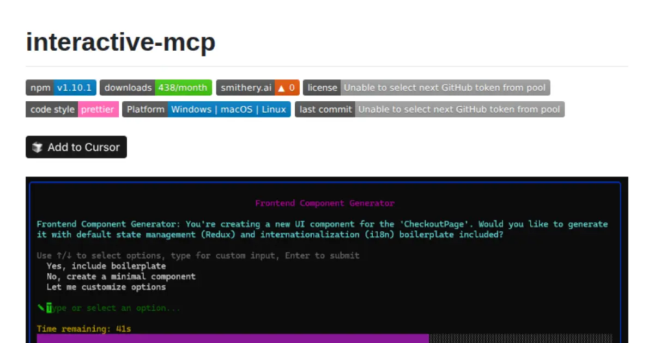Click the blue Windows macOS Linux platform badge
Image resolution: width=654 pixels, height=343 pixels.
click(x=229, y=109)
